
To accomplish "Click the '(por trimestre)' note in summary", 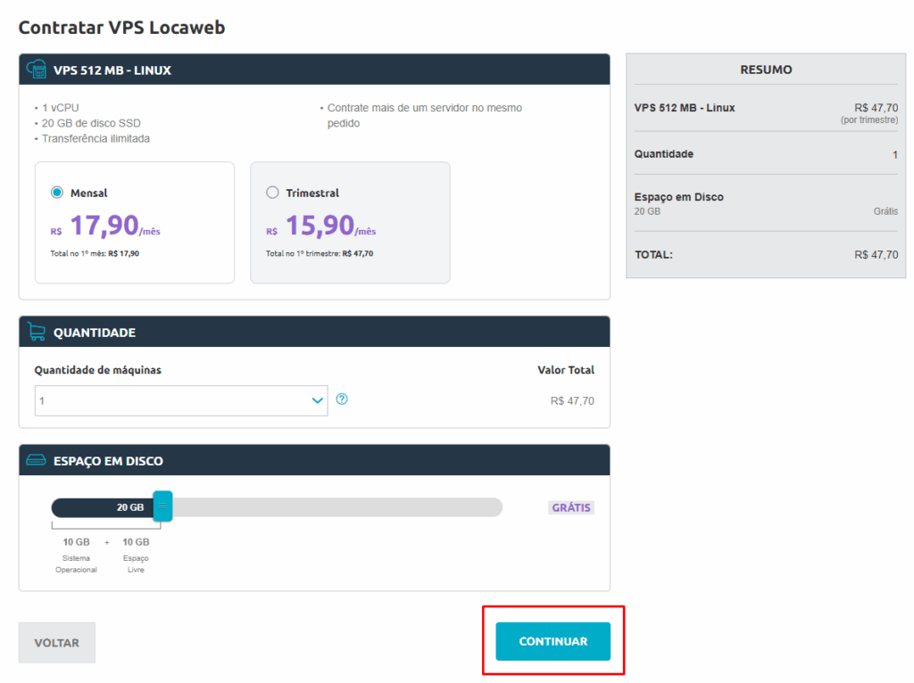I will coord(869,120).
